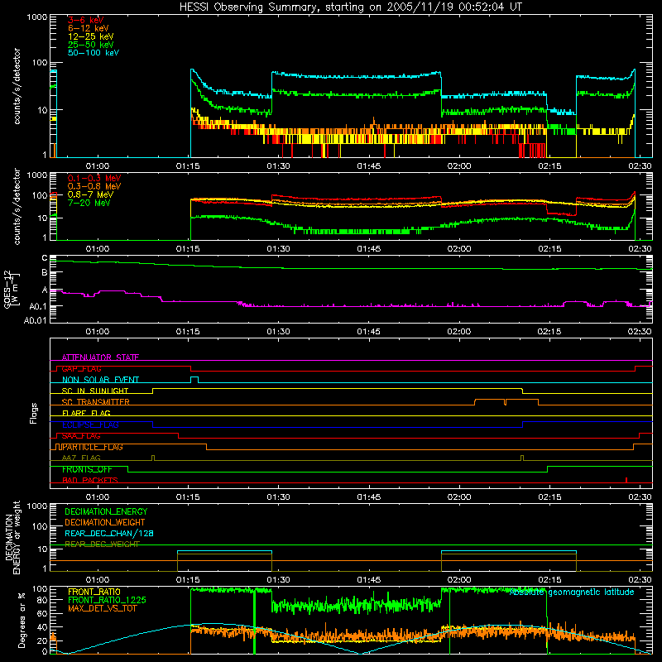Pick the 50-100 keV legend label
662x662 pixels.
point(94,53)
